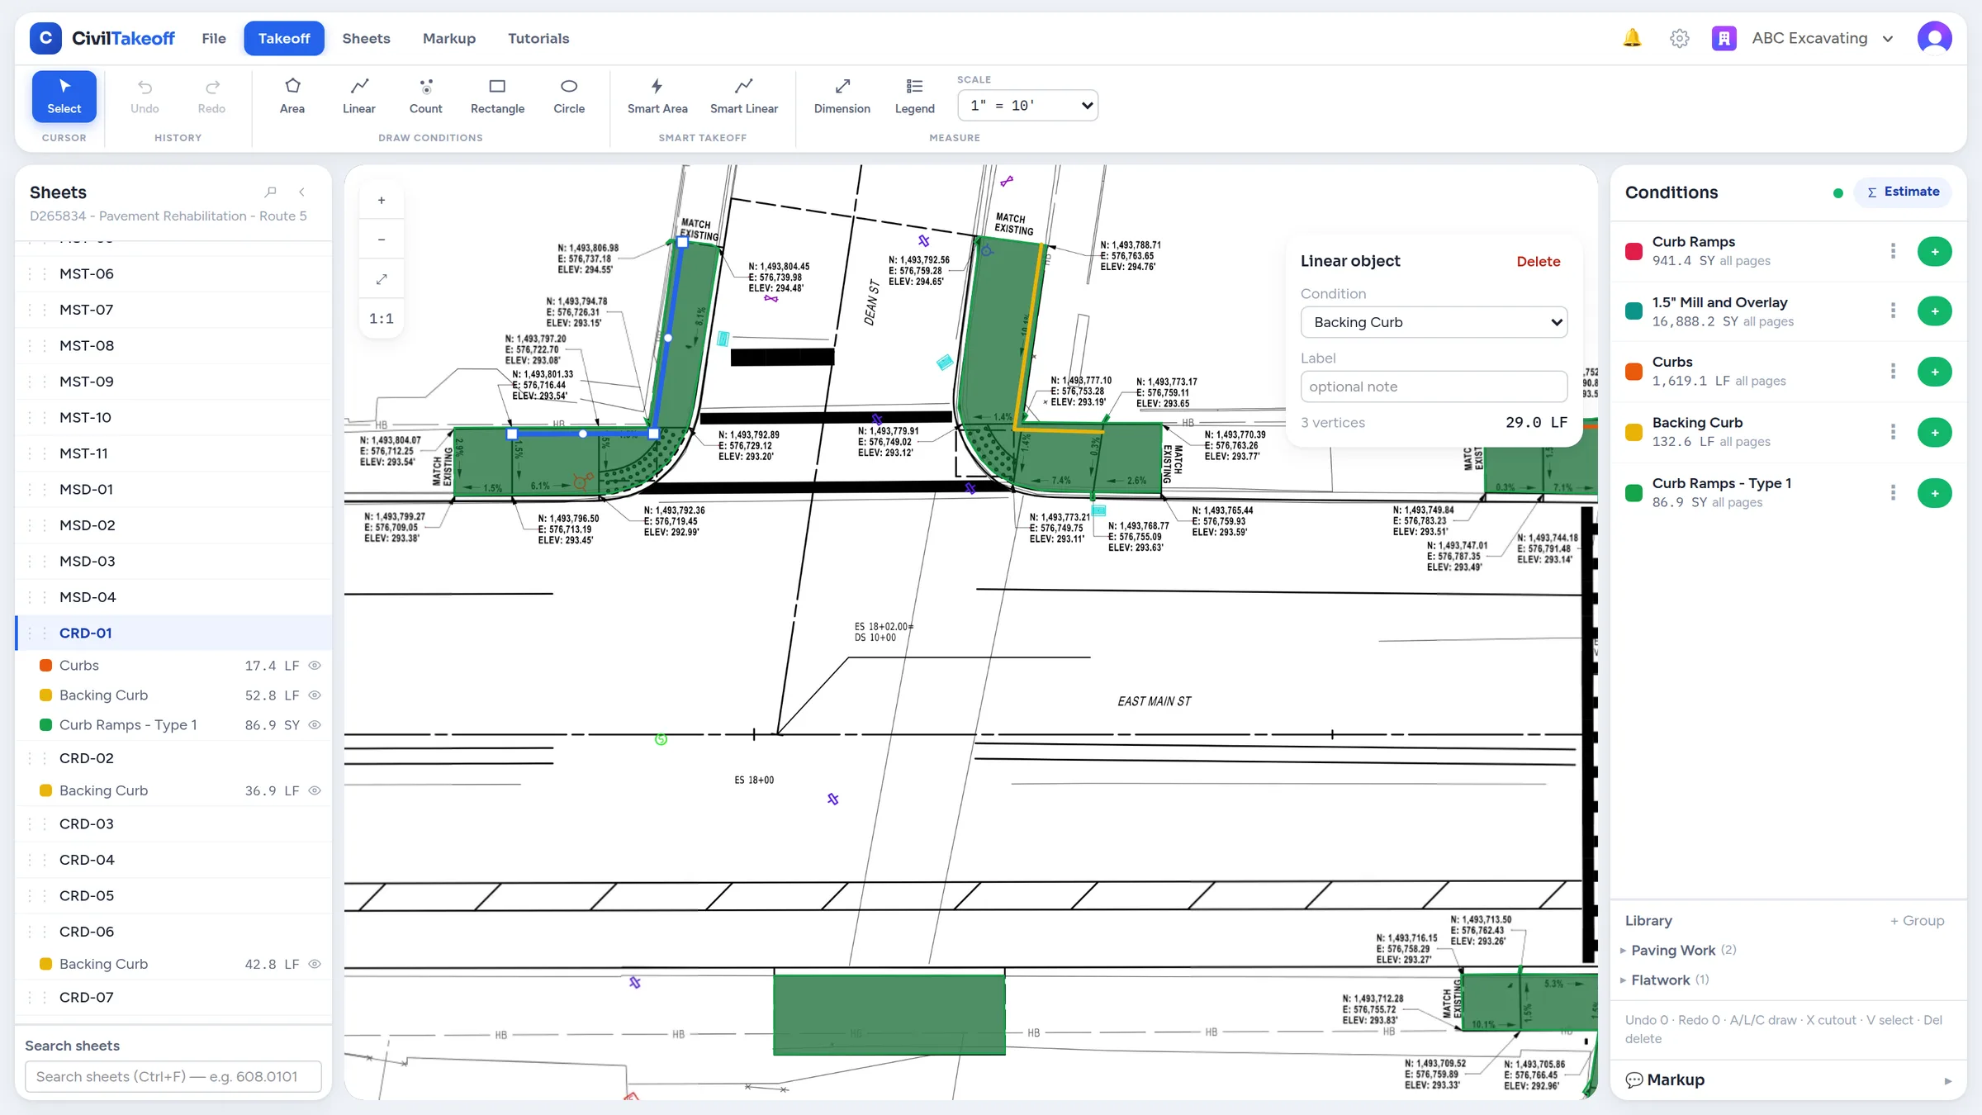Click the Mill and Overlay teal swatch
This screenshot has width=1982, height=1115.
click(x=1633, y=311)
